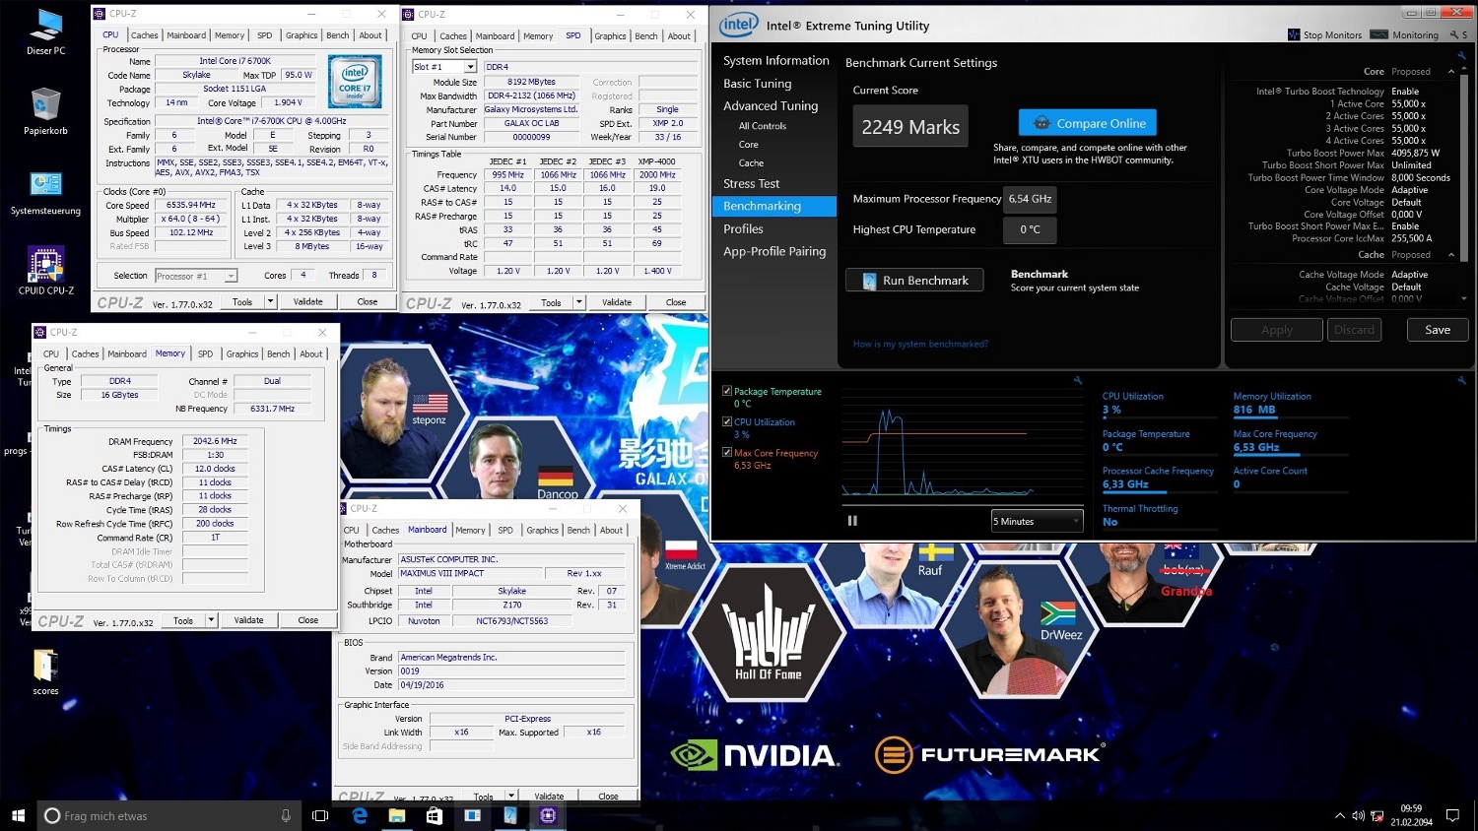The image size is (1478, 831).
Task: Click the Intel logo in XTU header
Action: 738,25
